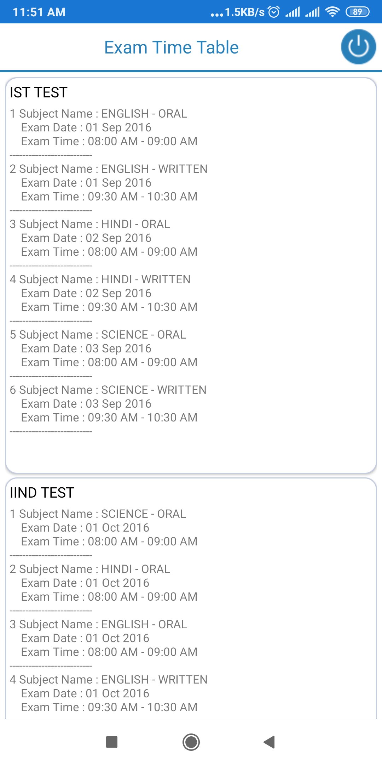Tap the Exam Time Table title
Screen dimensions: 382x765
[x=172, y=47]
